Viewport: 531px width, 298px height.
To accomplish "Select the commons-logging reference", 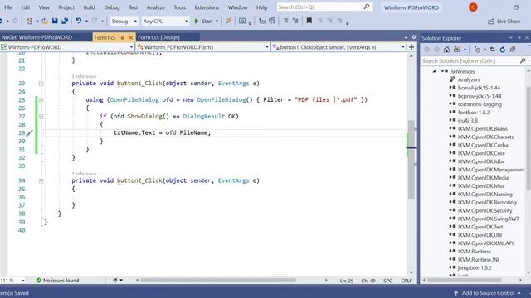I will pyautogui.click(x=480, y=104).
